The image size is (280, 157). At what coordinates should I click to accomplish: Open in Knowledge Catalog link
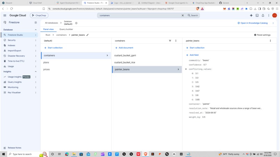coord(253,23)
